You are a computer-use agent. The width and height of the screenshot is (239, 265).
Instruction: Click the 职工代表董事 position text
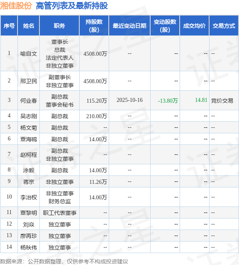59,213
